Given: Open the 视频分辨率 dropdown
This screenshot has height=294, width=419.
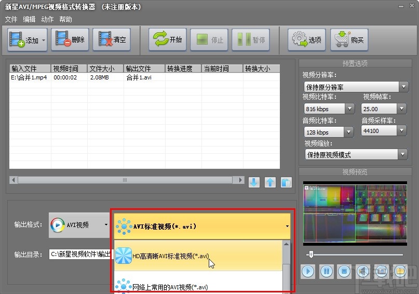Looking at the screenshot, I should pos(403,87).
